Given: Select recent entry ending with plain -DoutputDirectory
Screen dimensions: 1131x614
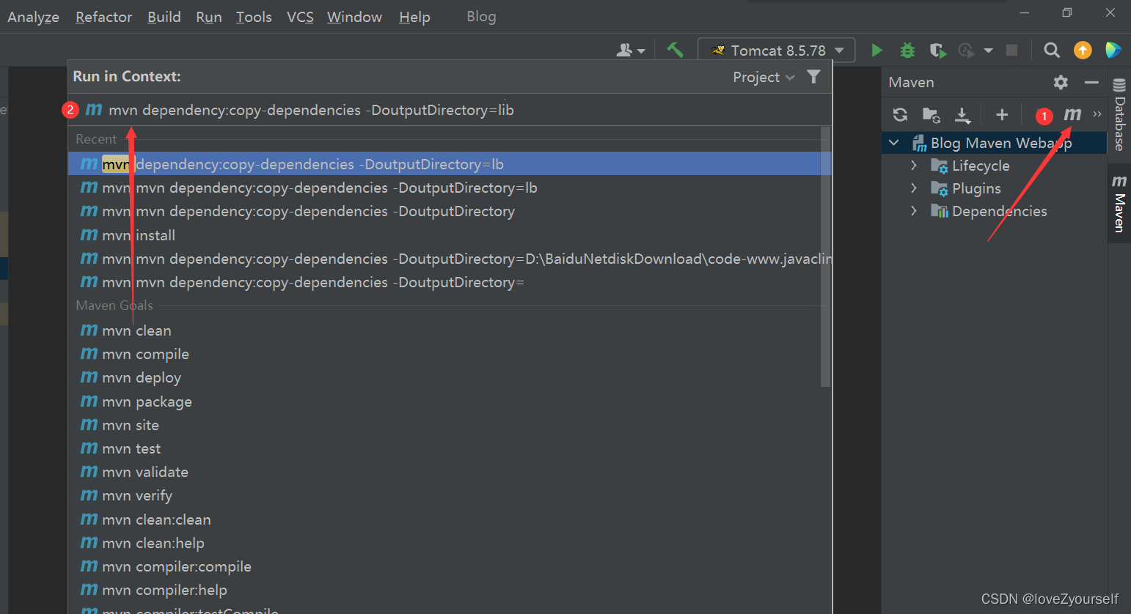Looking at the screenshot, I should click(x=450, y=211).
